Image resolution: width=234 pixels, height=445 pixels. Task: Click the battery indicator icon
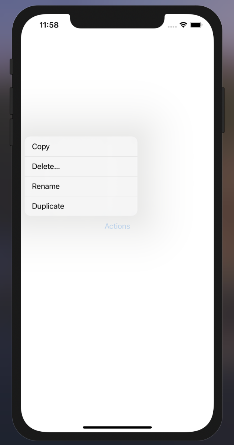tap(196, 25)
